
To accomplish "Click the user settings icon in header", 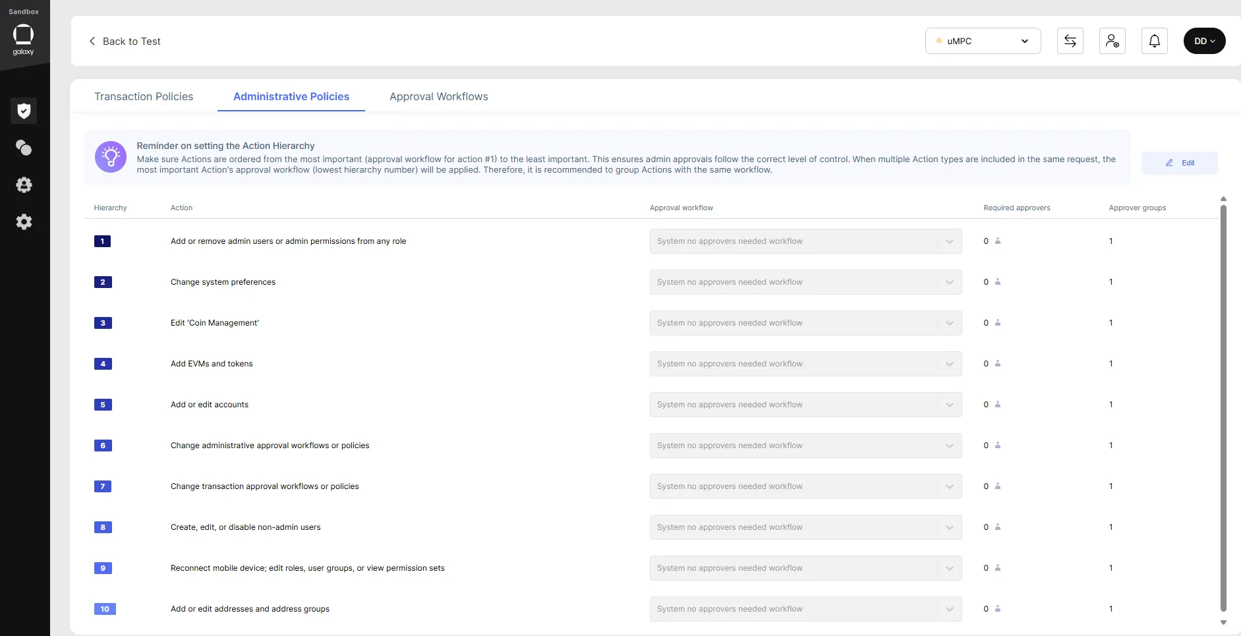I will point(1112,41).
